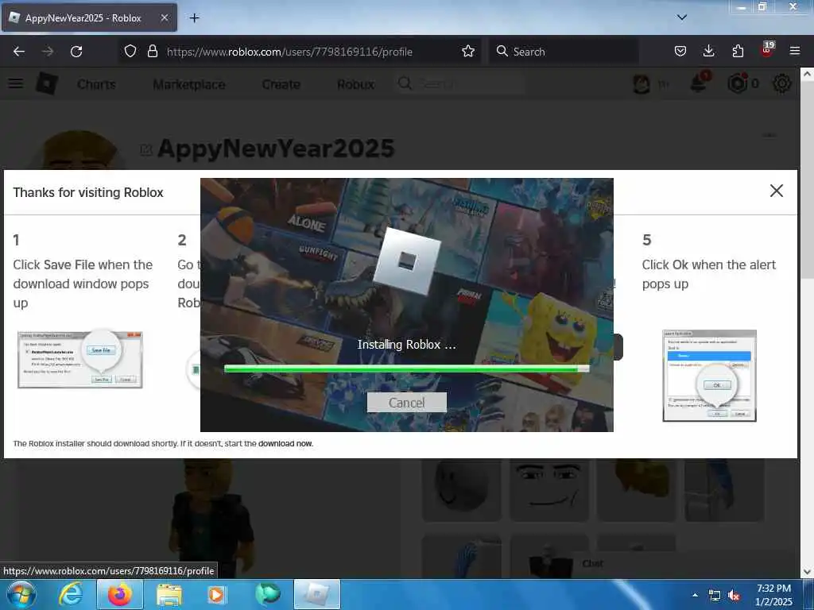
Task: Click the Click Ok alert step thumbnail
Action: point(709,376)
